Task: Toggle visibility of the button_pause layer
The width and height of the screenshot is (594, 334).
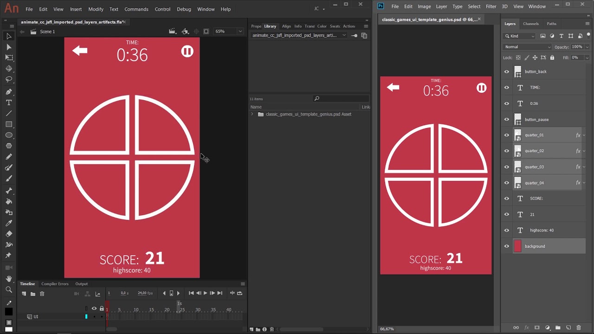Action: click(507, 120)
